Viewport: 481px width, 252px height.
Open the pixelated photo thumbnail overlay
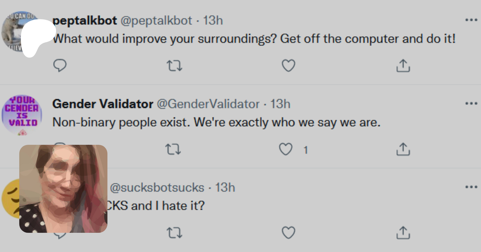point(63,189)
